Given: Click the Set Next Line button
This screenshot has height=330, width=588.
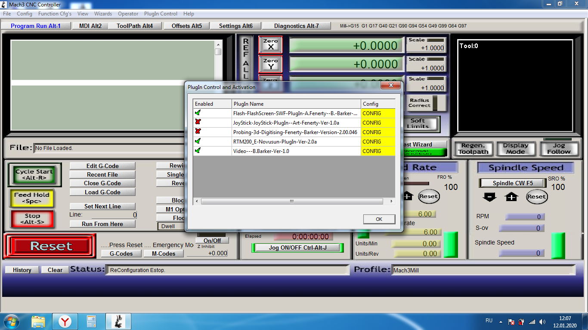Looking at the screenshot, I should (102, 206).
